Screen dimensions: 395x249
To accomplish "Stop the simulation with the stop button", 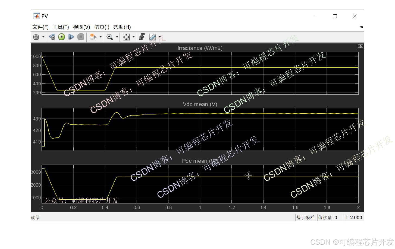I will click(81, 37).
